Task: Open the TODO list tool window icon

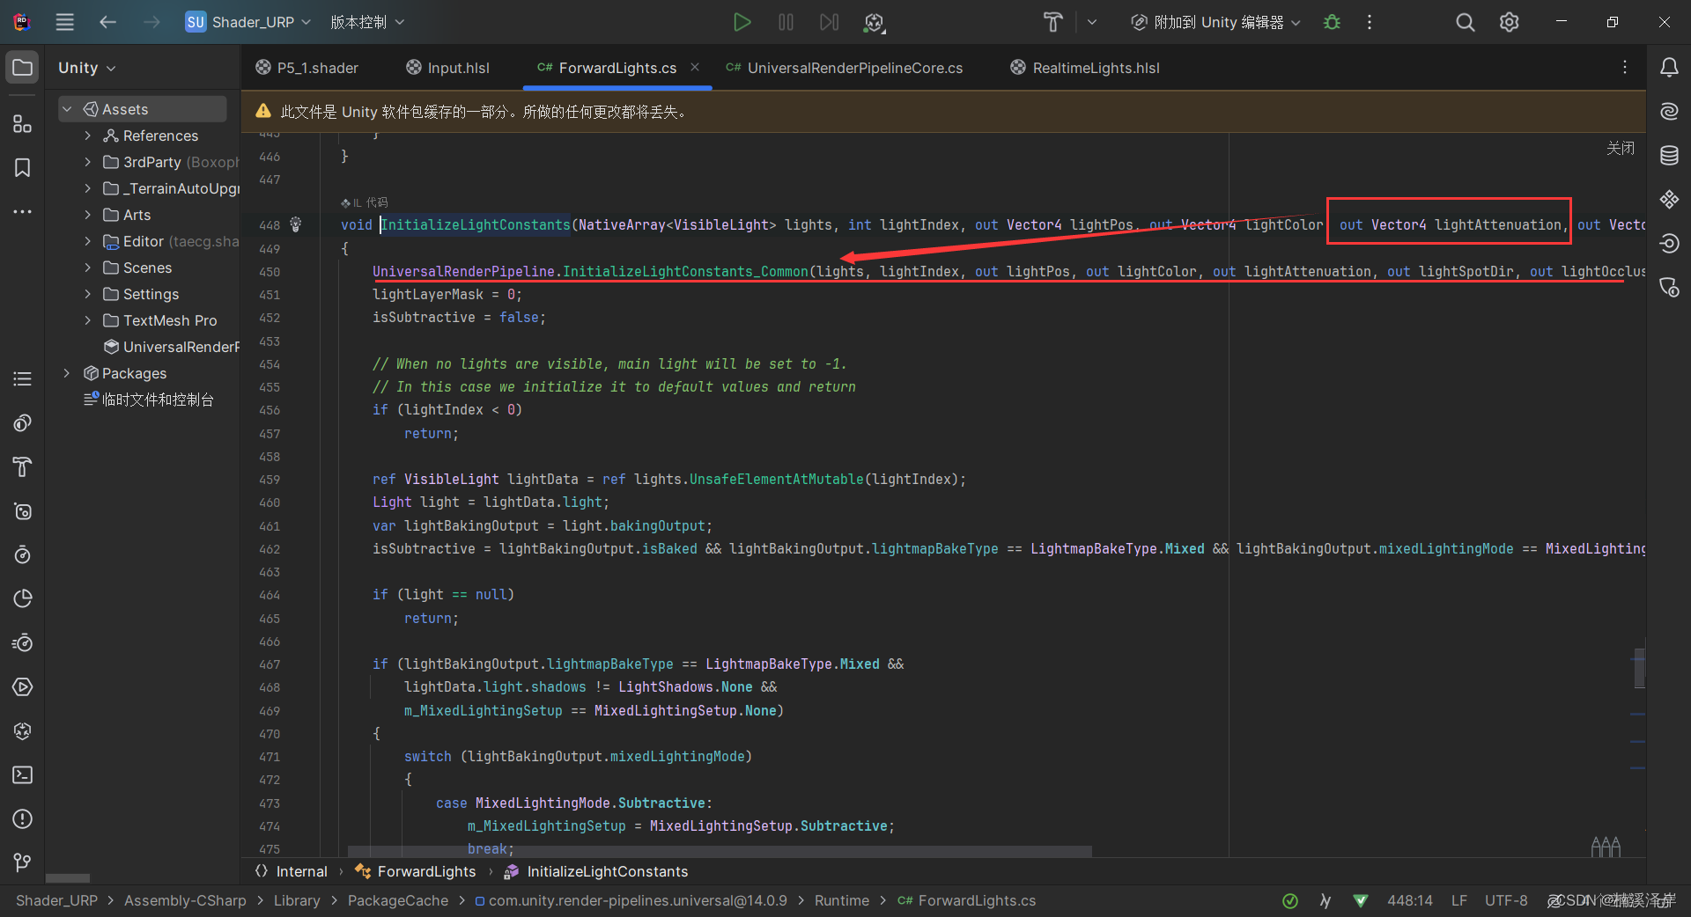Action: tap(23, 379)
